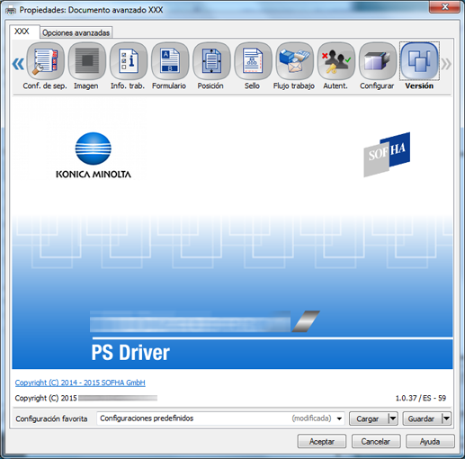
Task: Click the Konica Minolta logo
Action: [94, 156]
